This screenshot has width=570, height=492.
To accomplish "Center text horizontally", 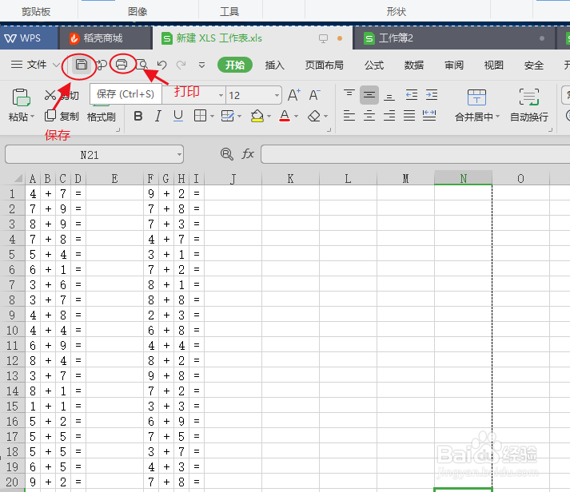I will (369, 116).
